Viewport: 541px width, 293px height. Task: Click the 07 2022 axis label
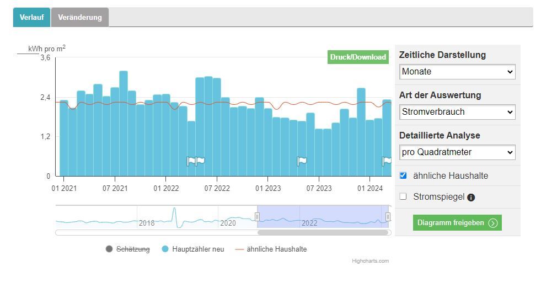[x=217, y=188]
